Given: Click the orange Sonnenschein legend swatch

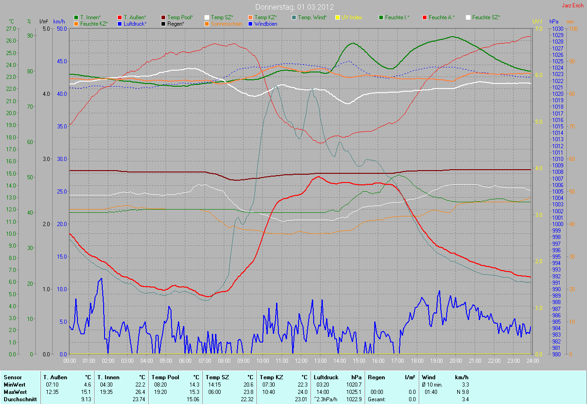Looking at the screenshot, I should point(207,24).
